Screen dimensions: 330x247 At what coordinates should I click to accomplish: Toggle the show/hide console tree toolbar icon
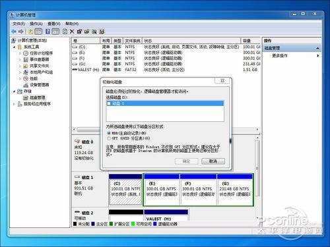click(x=38, y=32)
